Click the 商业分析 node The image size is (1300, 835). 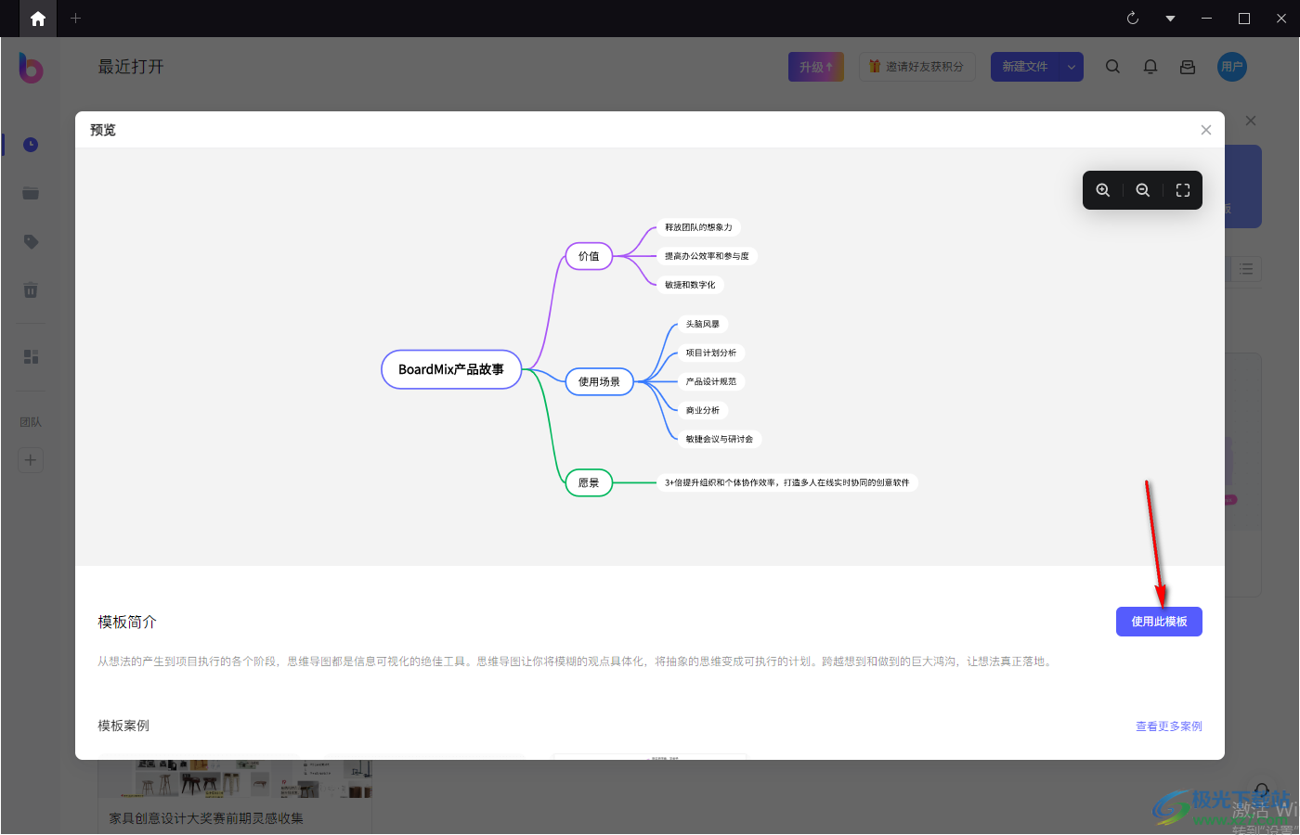(703, 410)
